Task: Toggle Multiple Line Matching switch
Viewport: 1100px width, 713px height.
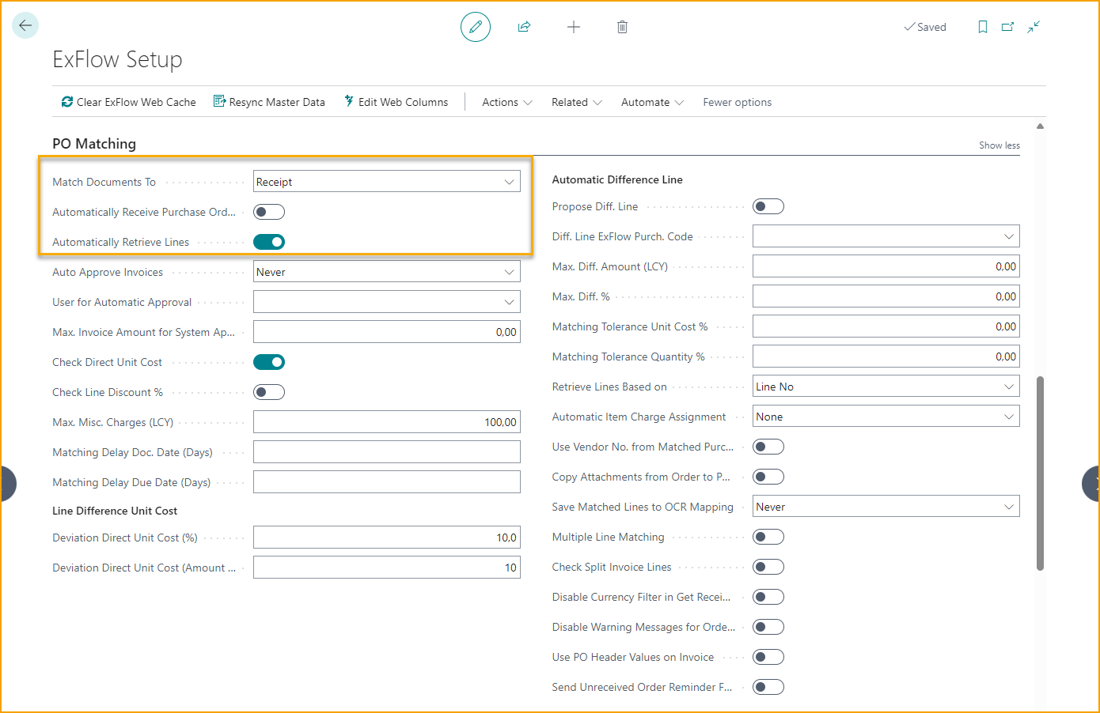Action: click(768, 537)
